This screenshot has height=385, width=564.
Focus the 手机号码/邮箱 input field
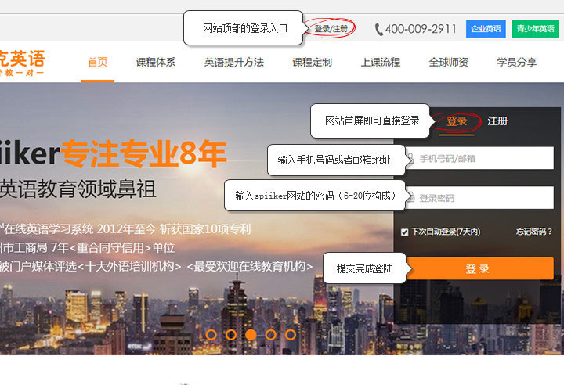coord(482,158)
